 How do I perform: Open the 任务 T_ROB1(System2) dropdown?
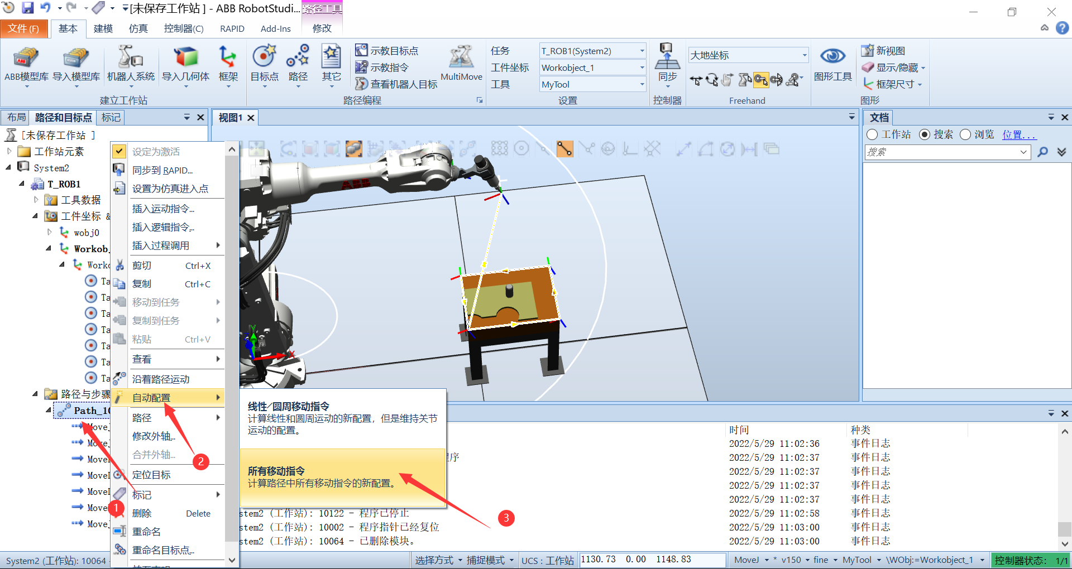(642, 51)
